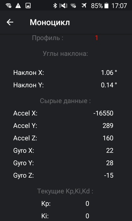
Task: Tap the Моноцикл title
Action: (x=50, y=22)
